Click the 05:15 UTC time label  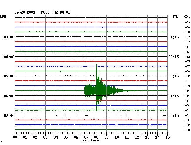point(174,115)
